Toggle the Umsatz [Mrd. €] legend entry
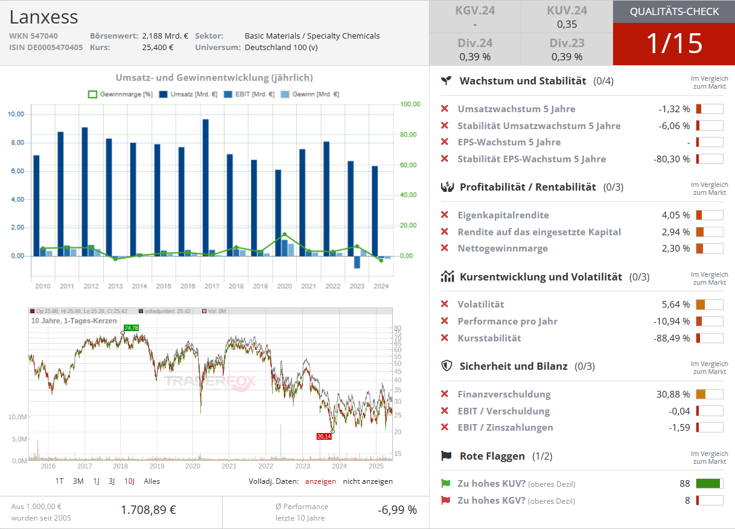 tap(188, 94)
